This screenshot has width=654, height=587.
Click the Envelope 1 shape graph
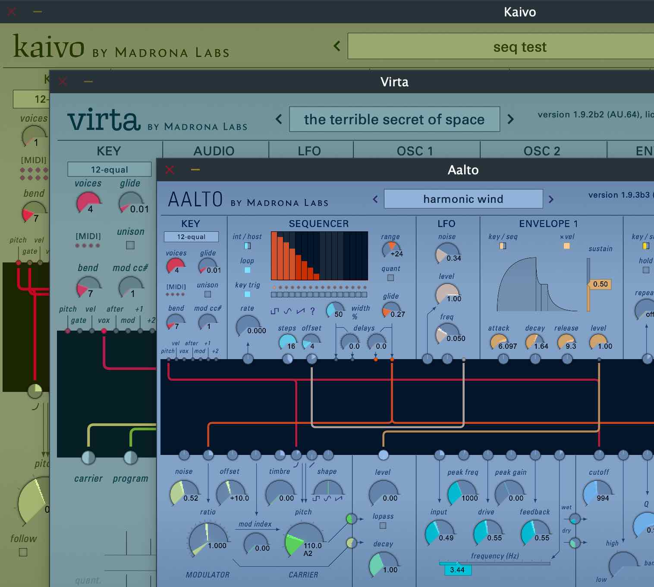point(537,284)
